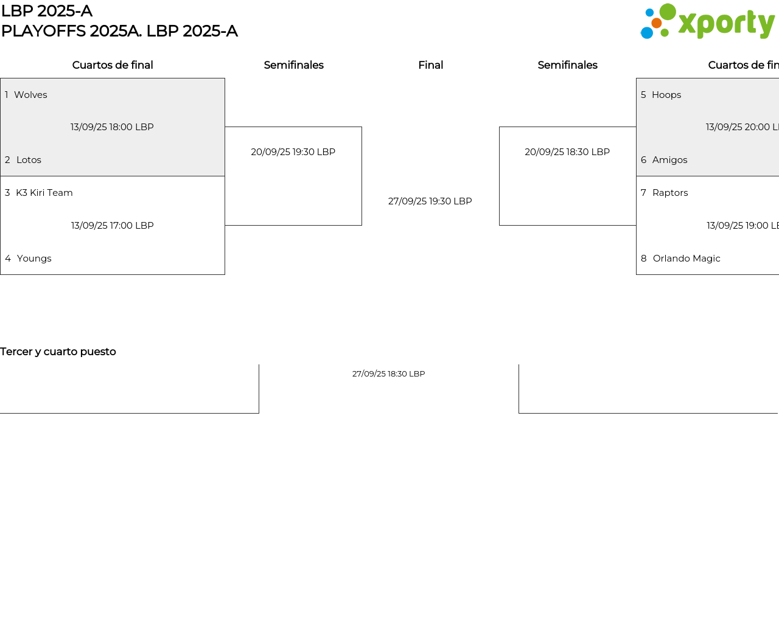Viewport: 779px width, 632px height.
Task: Open the 13/09/25 19:00 quarterfinal match
Action: click(x=741, y=226)
